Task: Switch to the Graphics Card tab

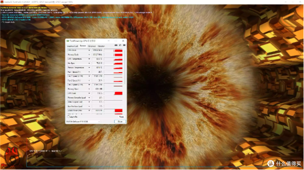Action: pyautogui.click(x=72, y=46)
